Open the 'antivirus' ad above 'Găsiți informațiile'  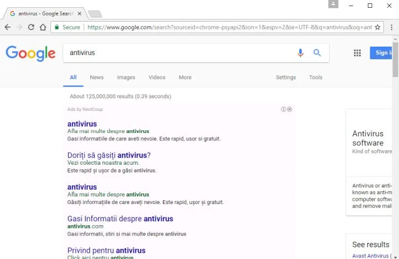[x=82, y=187]
